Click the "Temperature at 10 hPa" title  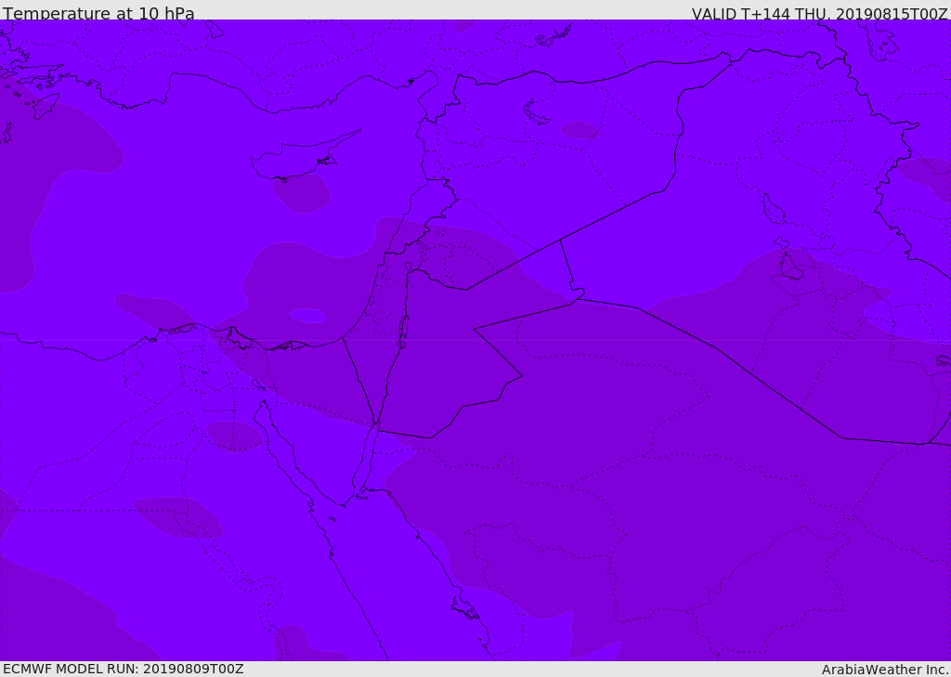coord(98,14)
